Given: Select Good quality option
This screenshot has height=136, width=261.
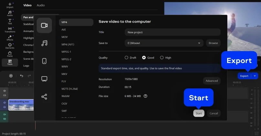Looking at the screenshot, I should point(144,58).
